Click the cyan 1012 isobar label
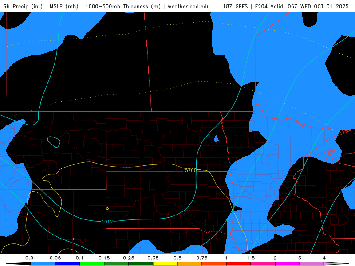 click(x=107, y=222)
